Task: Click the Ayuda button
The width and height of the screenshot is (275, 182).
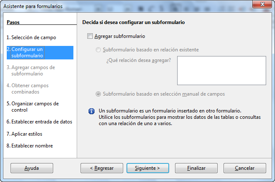Action: coord(32,168)
